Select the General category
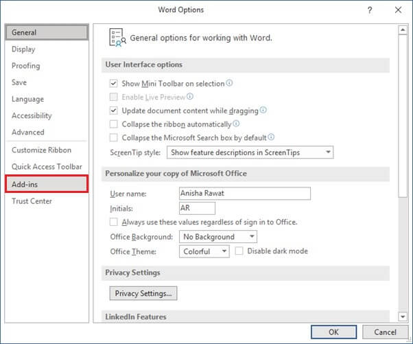Image resolution: width=413 pixels, height=344 pixels. (x=47, y=32)
